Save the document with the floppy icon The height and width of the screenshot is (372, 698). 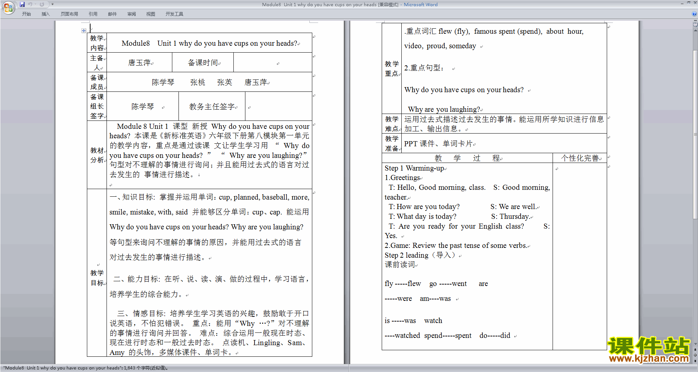click(22, 4)
